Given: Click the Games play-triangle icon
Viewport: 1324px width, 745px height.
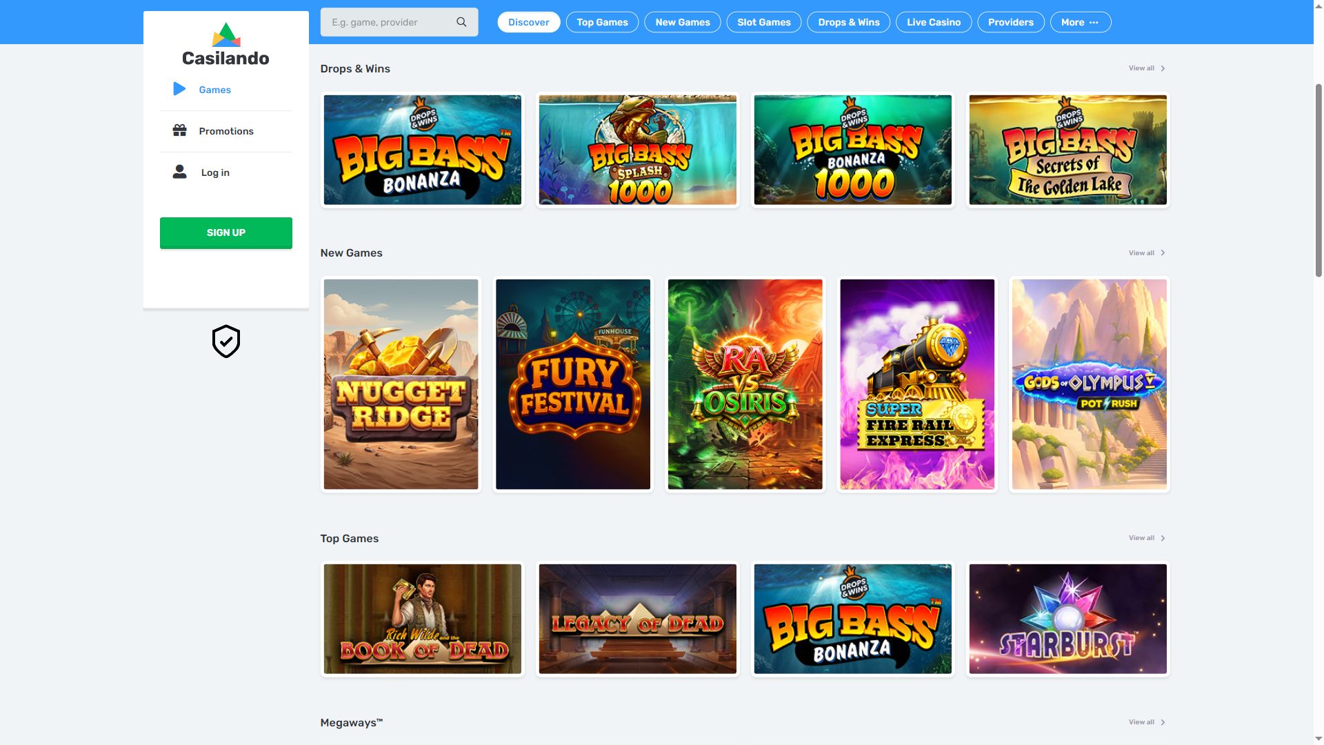Looking at the screenshot, I should pyautogui.click(x=179, y=89).
